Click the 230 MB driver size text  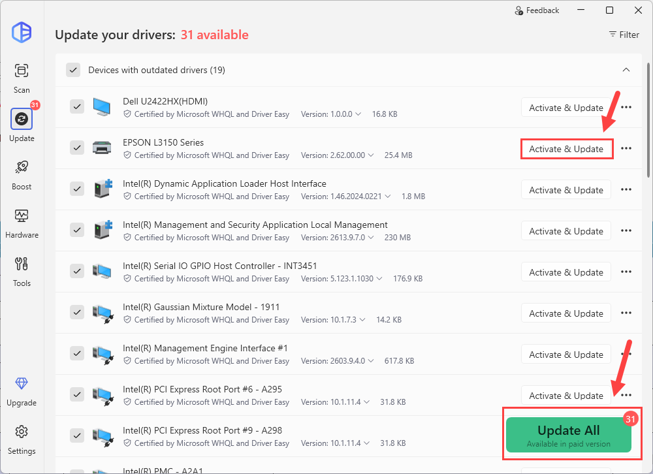coord(397,238)
